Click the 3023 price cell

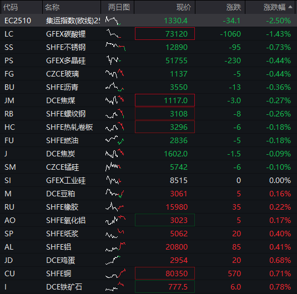[x=165, y=220]
